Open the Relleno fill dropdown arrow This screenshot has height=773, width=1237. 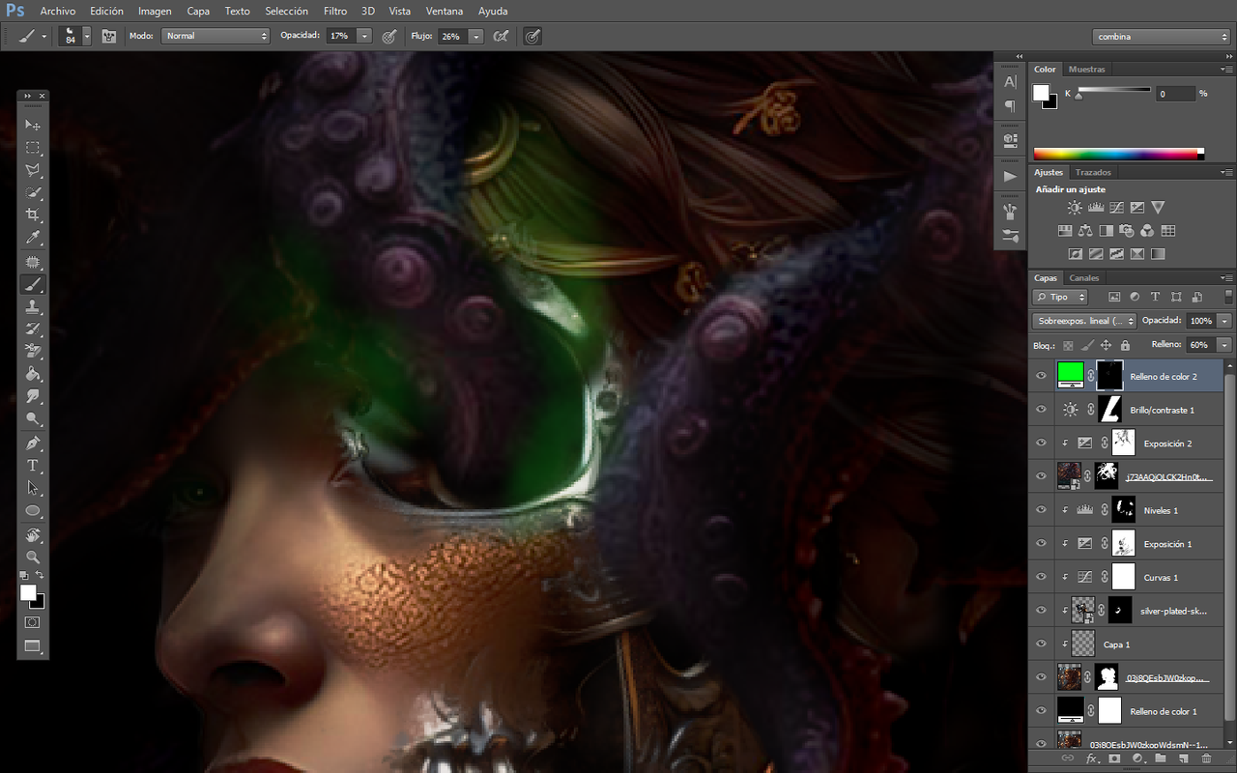[x=1224, y=345]
